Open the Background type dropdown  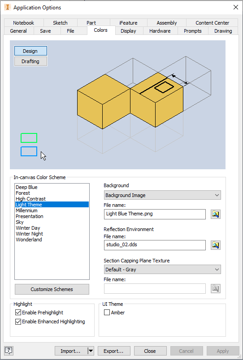click(162, 195)
